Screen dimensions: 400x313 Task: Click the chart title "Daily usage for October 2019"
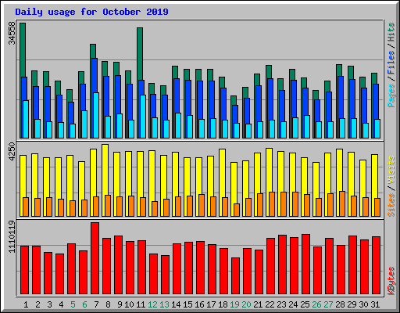coord(91,12)
